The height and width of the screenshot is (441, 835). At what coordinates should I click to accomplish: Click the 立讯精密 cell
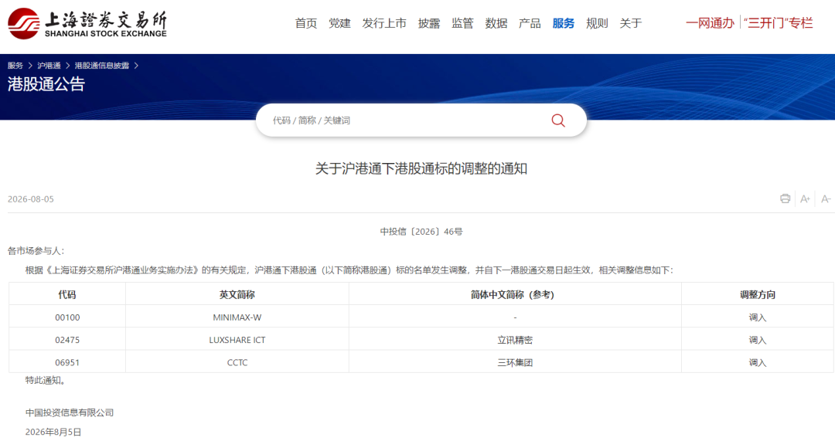[515, 340]
